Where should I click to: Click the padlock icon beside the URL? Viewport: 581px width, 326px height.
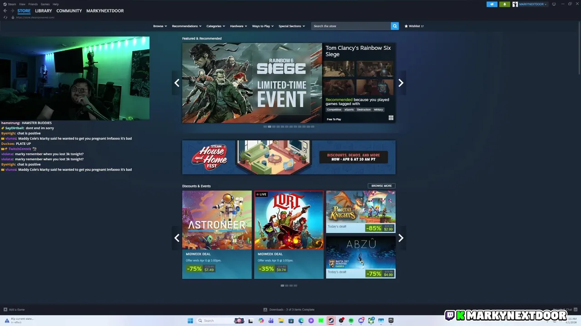tap(13, 17)
